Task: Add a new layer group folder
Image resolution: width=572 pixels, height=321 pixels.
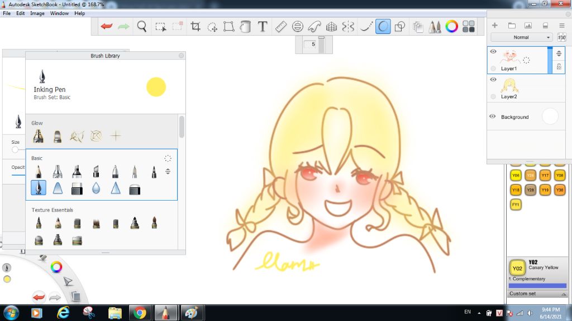Action: [x=512, y=26]
